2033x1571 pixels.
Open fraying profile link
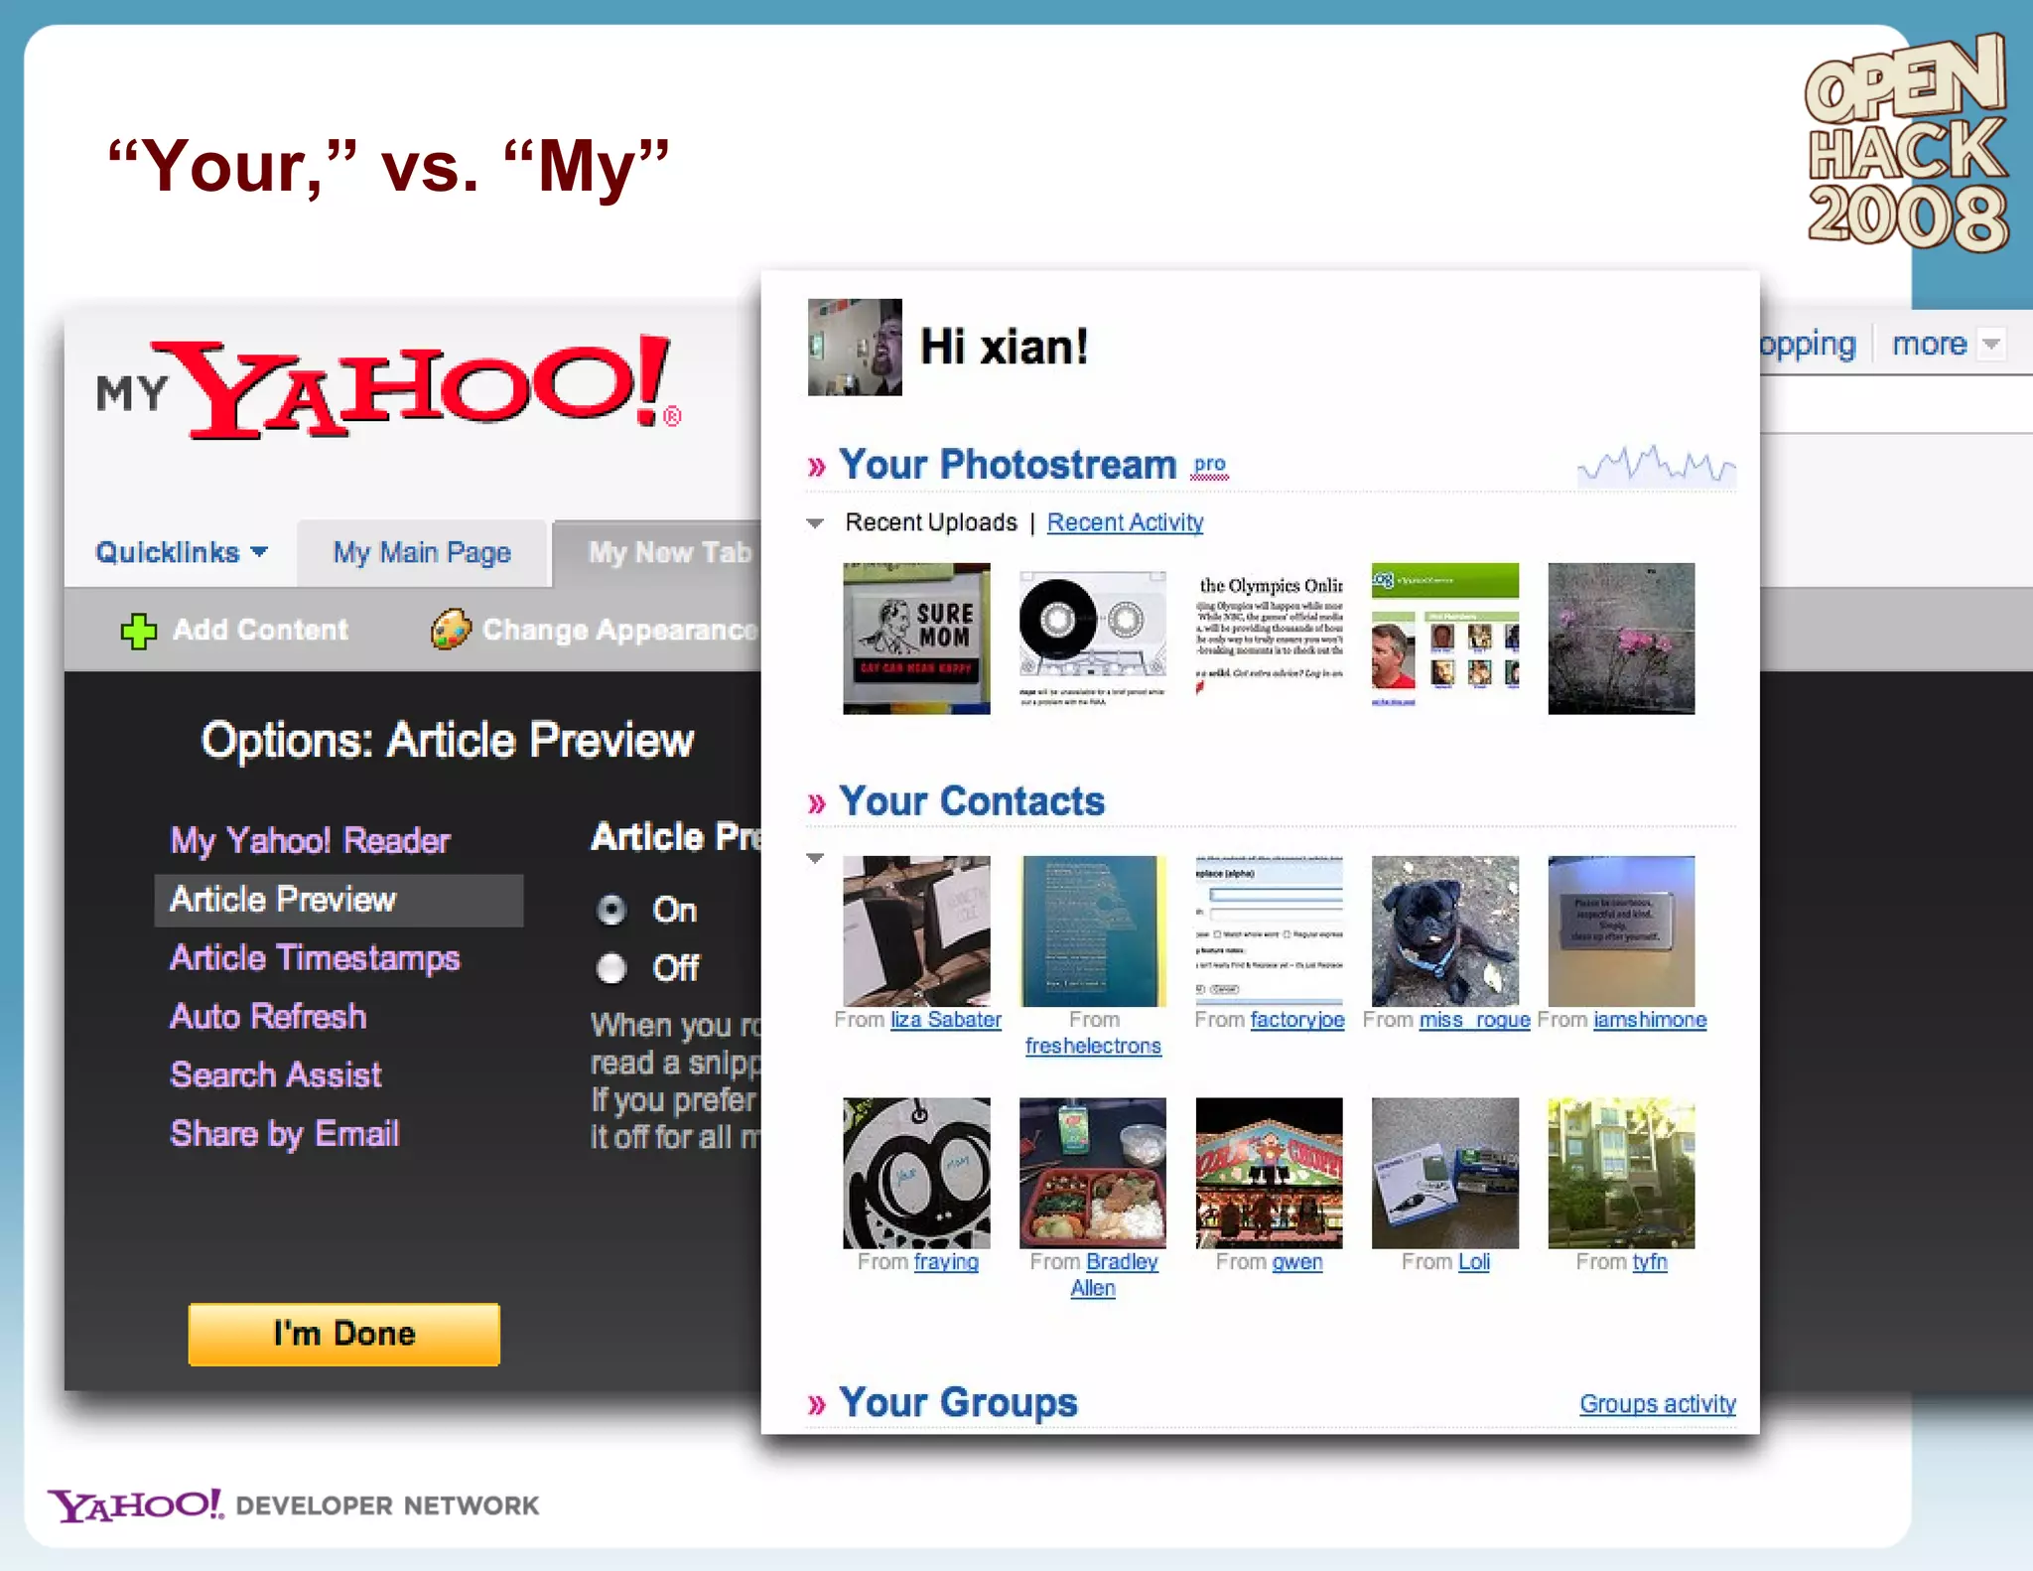point(946,1262)
